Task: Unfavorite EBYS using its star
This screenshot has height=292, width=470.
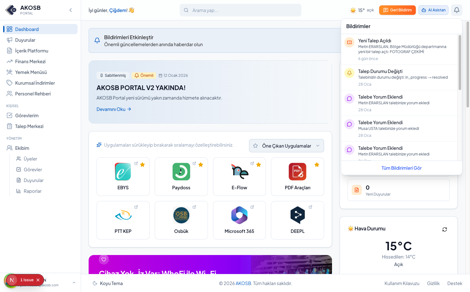Action: (x=142, y=165)
